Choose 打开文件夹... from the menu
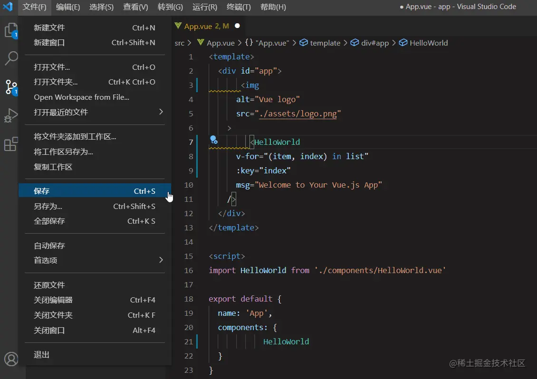The image size is (537, 379). tap(95, 82)
